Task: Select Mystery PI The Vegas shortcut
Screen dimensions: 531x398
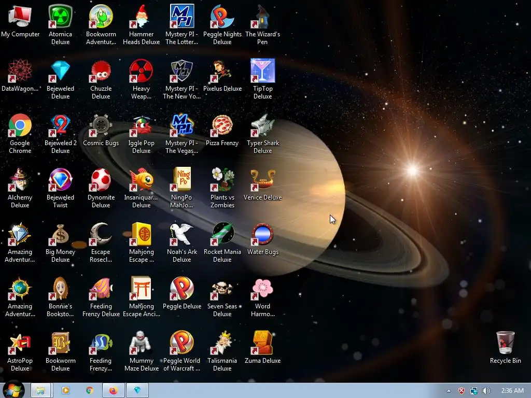Action: point(182,125)
